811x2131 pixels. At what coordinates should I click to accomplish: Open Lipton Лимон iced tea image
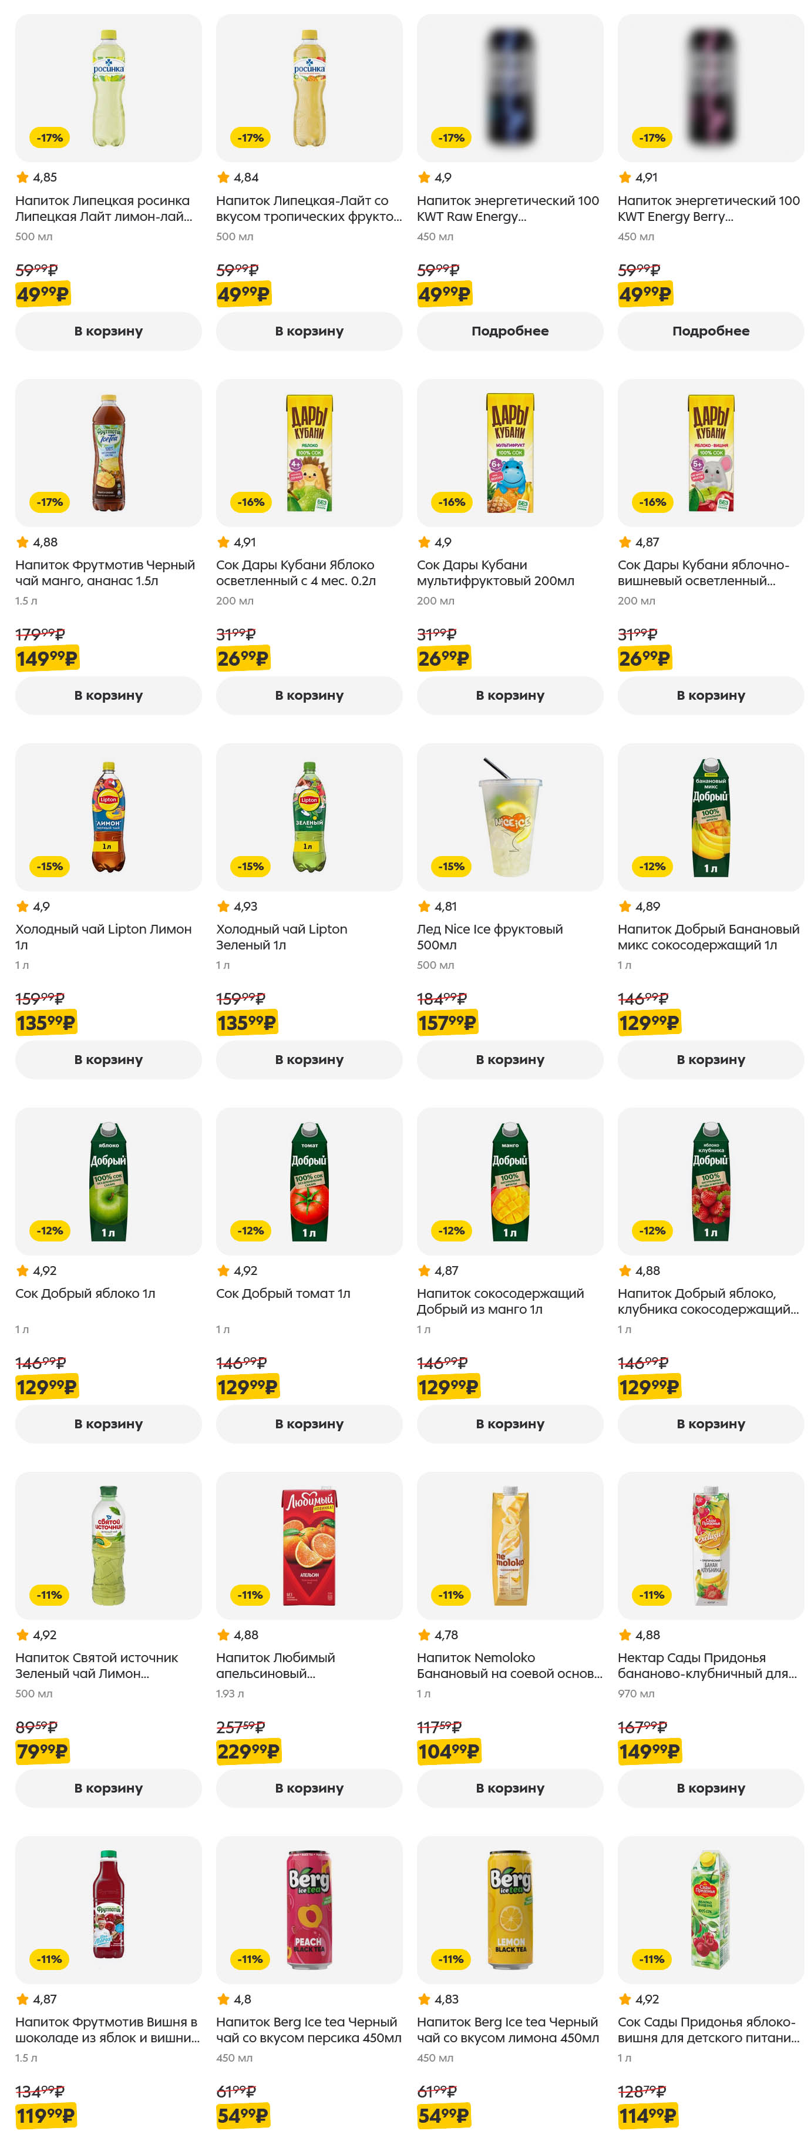coord(108,817)
